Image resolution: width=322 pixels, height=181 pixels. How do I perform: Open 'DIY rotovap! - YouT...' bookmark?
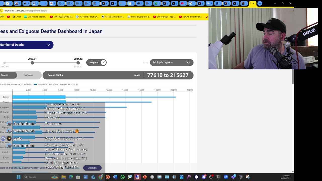[165, 17]
